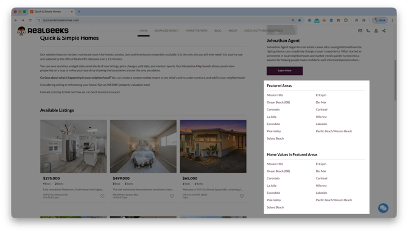Open Del Mar under Home Values section
408x233 pixels.
coord(321,171)
